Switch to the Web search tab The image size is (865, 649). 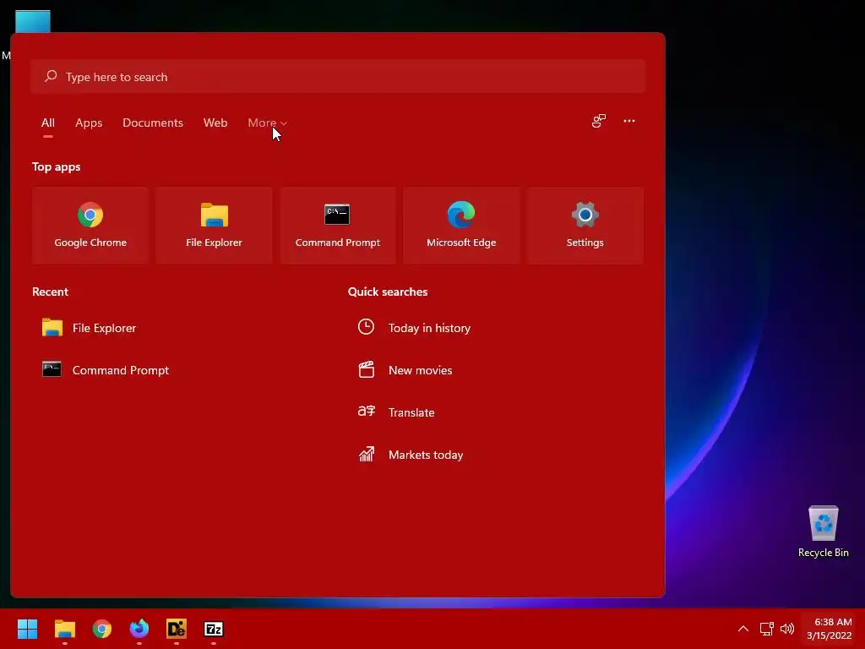(x=215, y=123)
